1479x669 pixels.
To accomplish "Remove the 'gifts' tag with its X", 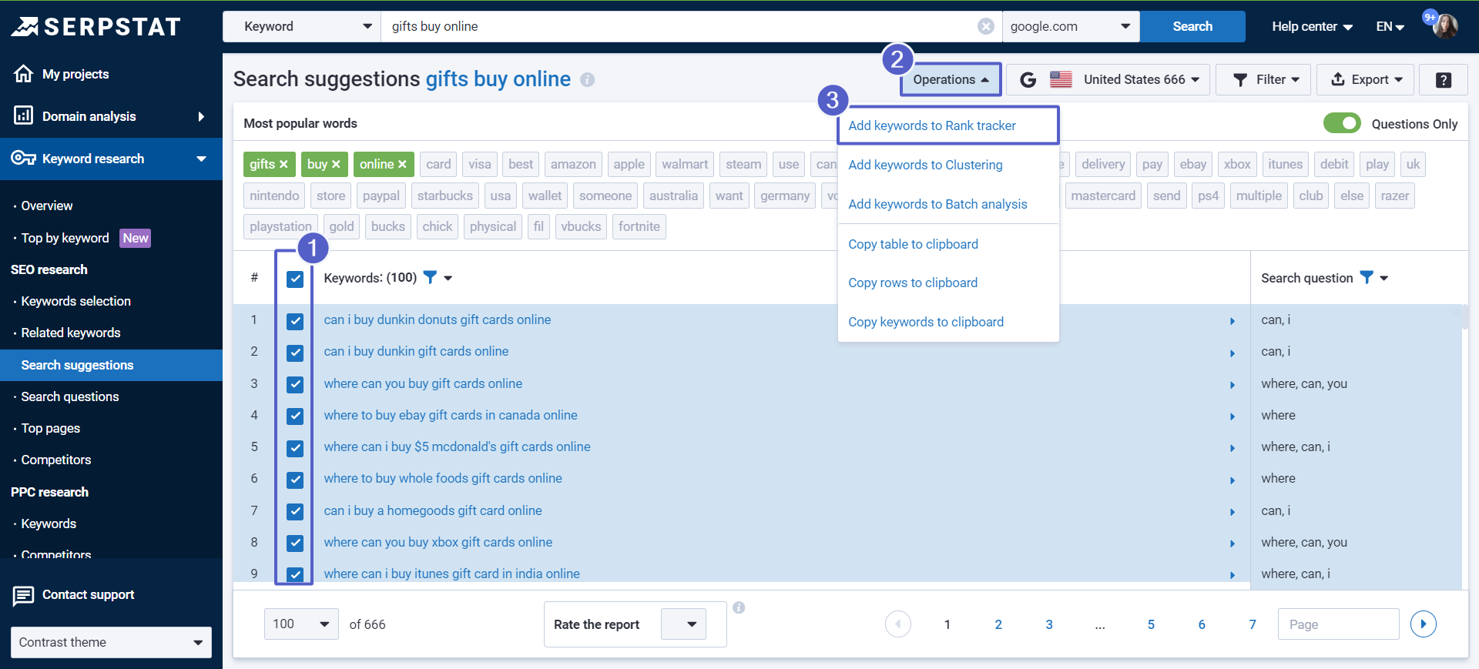I will (283, 164).
